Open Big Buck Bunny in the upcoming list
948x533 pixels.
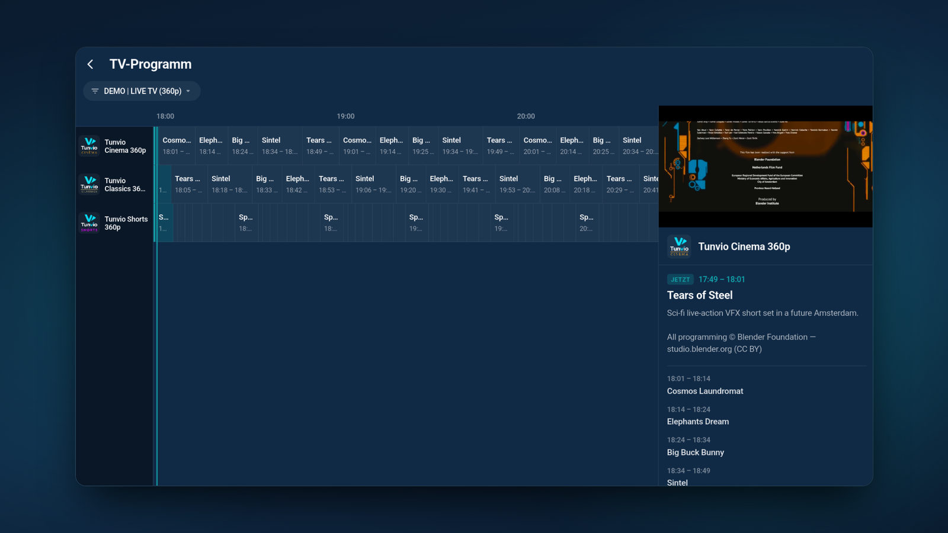coord(696,452)
